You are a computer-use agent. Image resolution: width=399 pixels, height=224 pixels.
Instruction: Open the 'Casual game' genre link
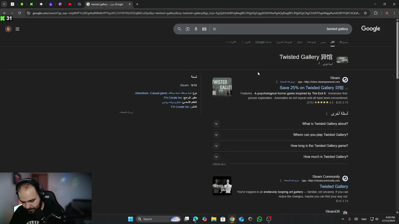(159, 93)
